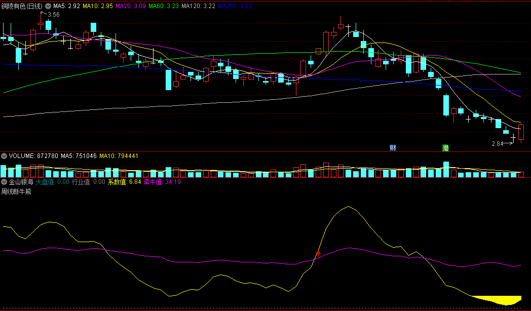Open the dropdown beside 铜陵有色(日线)
Image resolution: width=531 pixels, height=311 pixels.
pos(48,6)
